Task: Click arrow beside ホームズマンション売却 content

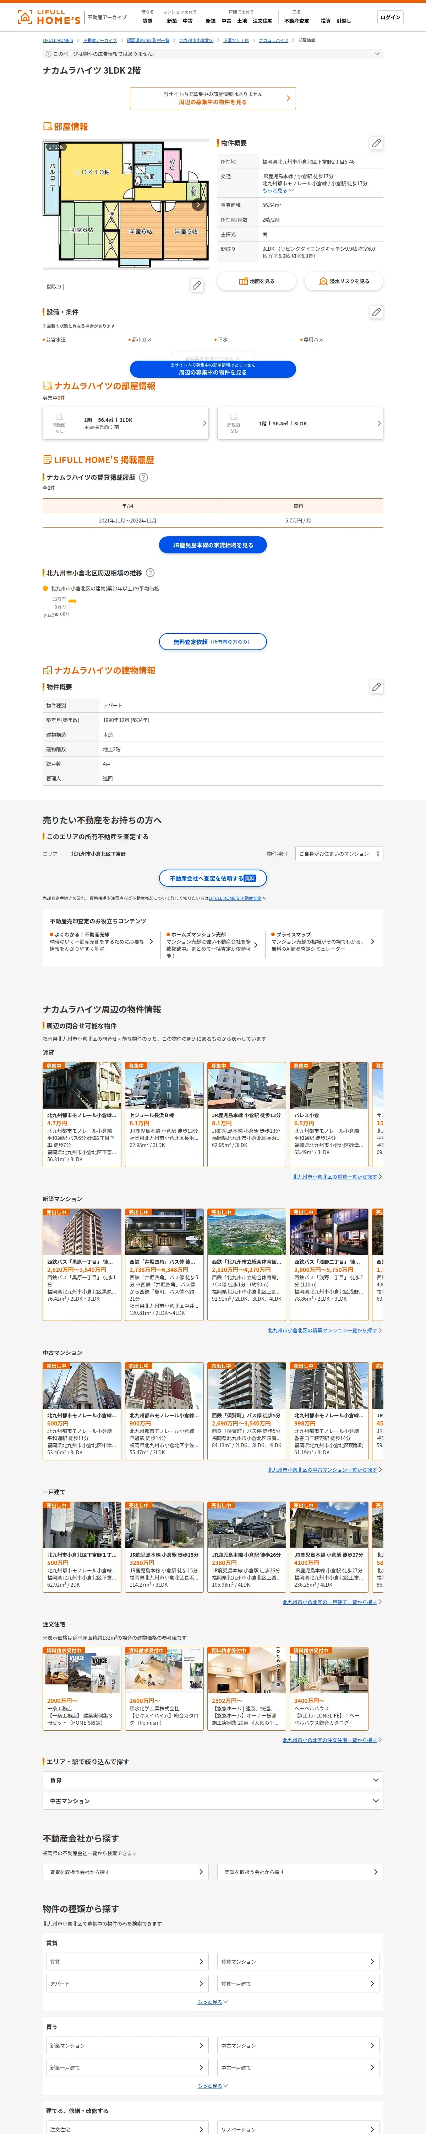Action: pyautogui.click(x=256, y=945)
